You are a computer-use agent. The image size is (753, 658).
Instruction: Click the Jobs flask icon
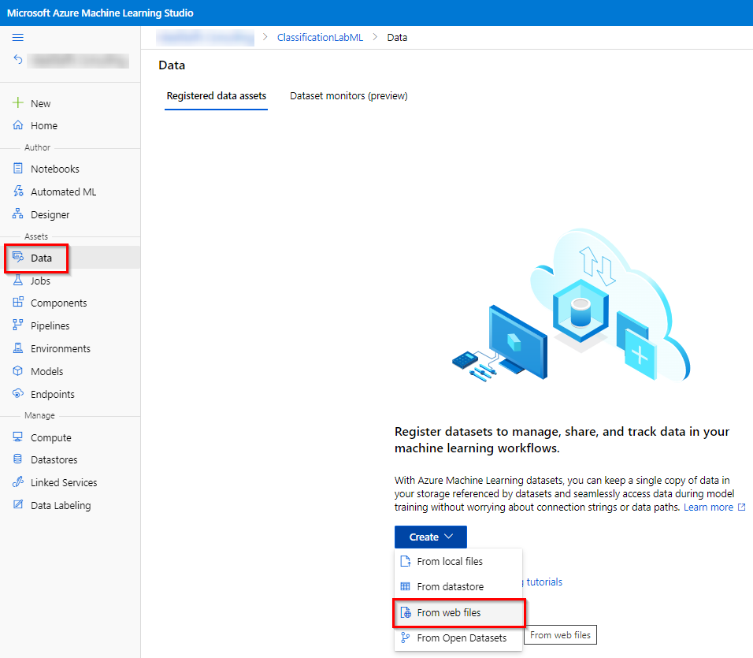pyautogui.click(x=18, y=281)
